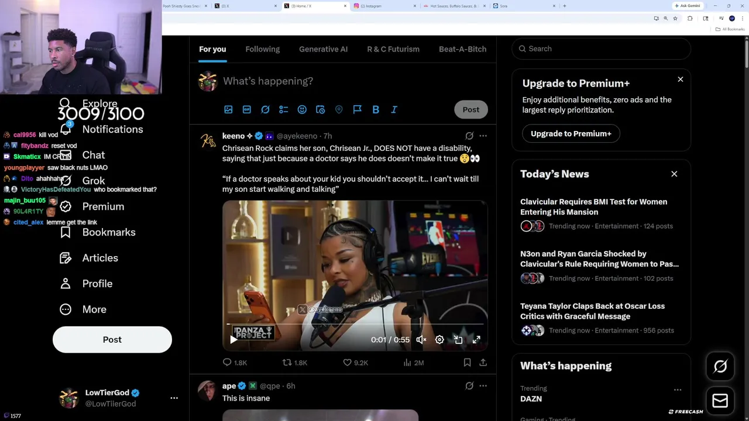The image size is (749, 421).
Task: Open Chrome extensions menu
Action: (690, 18)
